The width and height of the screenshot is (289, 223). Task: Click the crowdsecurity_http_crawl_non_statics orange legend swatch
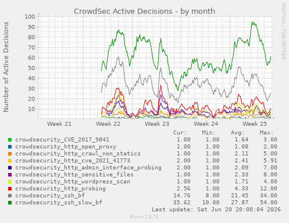10,154
